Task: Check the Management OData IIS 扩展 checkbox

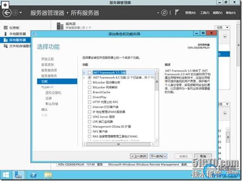Action: (x=89, y=127)
